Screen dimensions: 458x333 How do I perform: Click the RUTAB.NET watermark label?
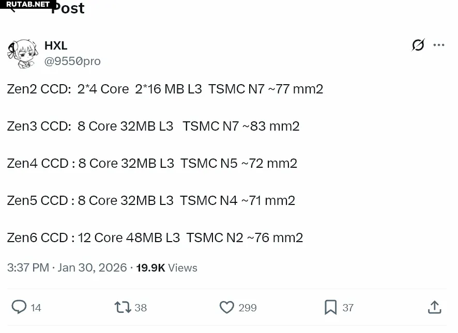pos(28,4)
